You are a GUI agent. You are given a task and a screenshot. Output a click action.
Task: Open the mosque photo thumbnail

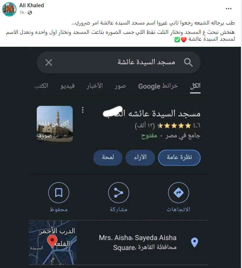pos(55,124)
